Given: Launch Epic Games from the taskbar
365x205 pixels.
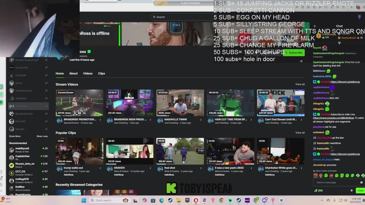Looking at the screenshot, I should 187,200.
